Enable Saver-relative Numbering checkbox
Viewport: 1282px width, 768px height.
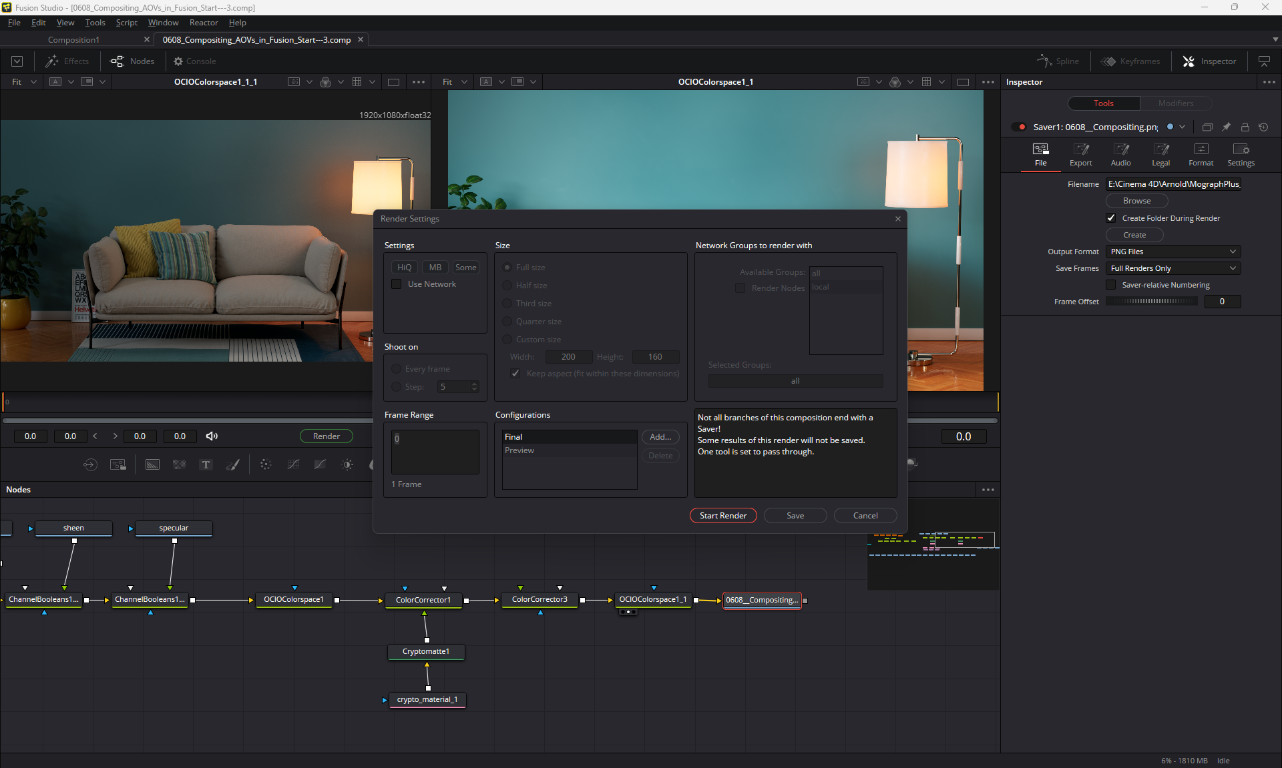1111,285
